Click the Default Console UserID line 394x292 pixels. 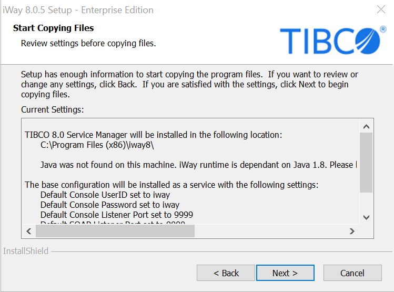105,195
